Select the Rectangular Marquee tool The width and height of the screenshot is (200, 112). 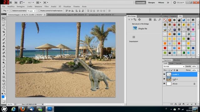click(x=4, y=22)
